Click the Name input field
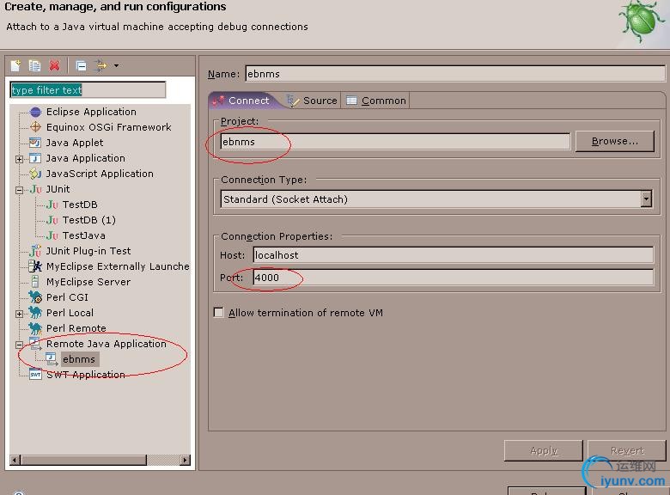Screen dimensions: 670x495 [455, 74]
